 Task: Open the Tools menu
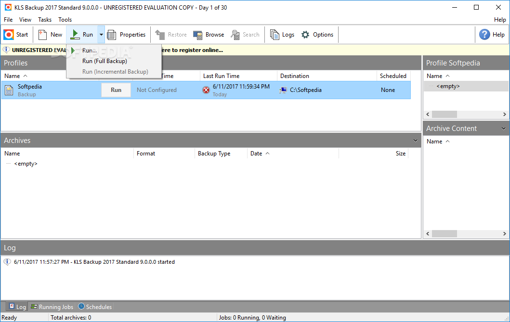pos(65,20)
